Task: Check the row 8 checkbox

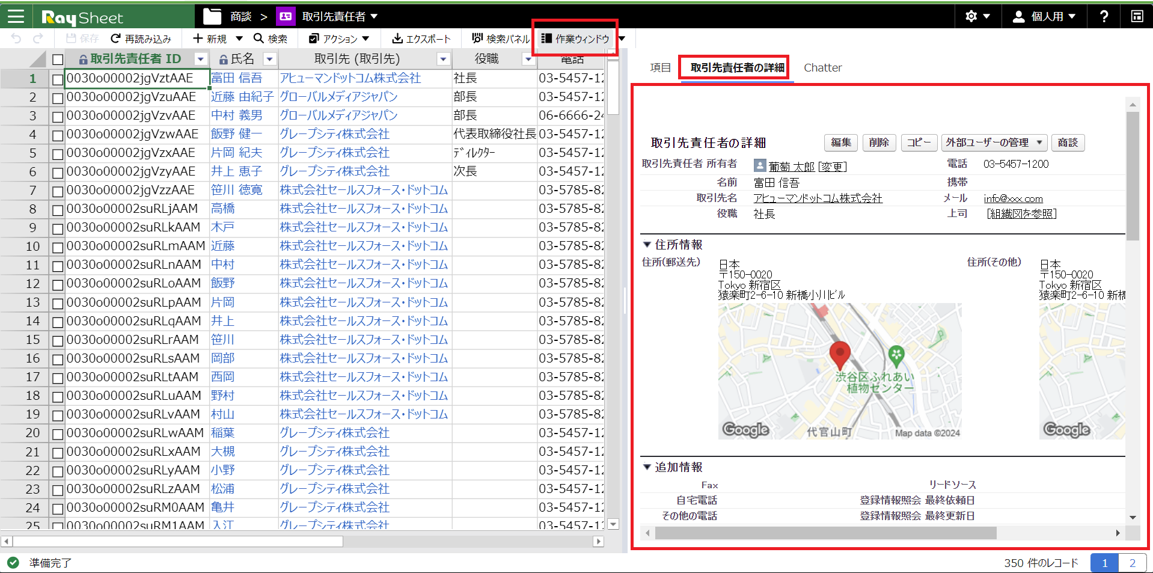Action: (58, 210)
